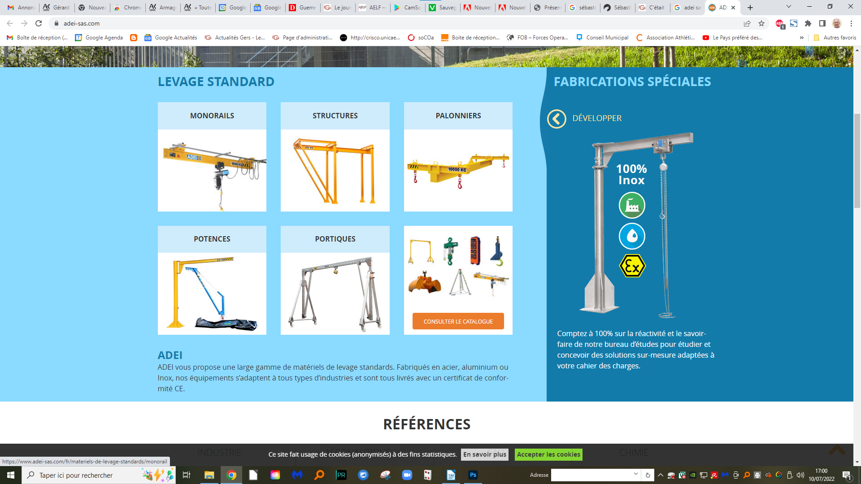Screen dimensions: 861x484
Task: Click the round back-arrow icon beside Développer
Action: [x=557, y=119]
